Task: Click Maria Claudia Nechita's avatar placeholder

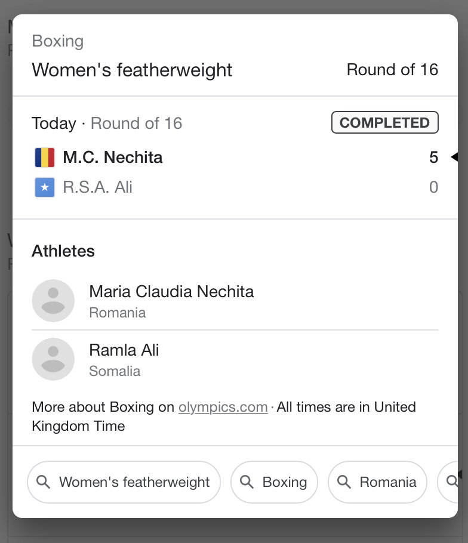Action: point(53,301)
